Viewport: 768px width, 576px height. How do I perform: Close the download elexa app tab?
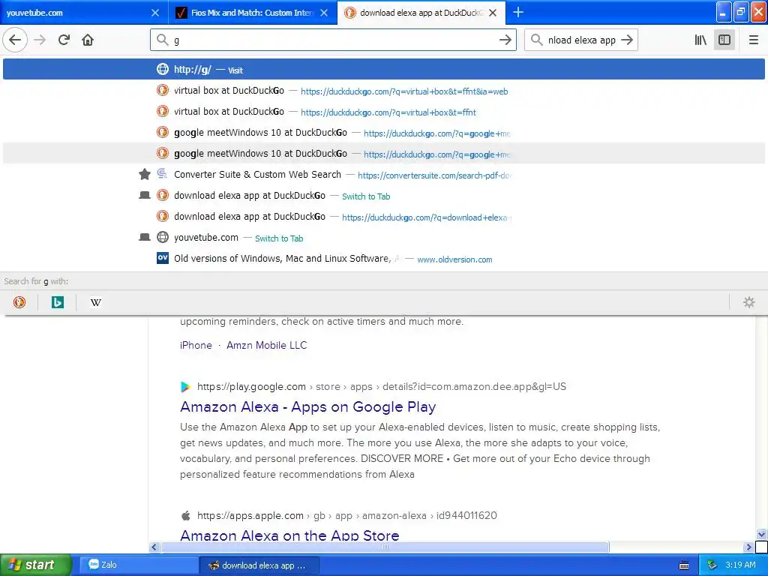click(x=493, y=13)
